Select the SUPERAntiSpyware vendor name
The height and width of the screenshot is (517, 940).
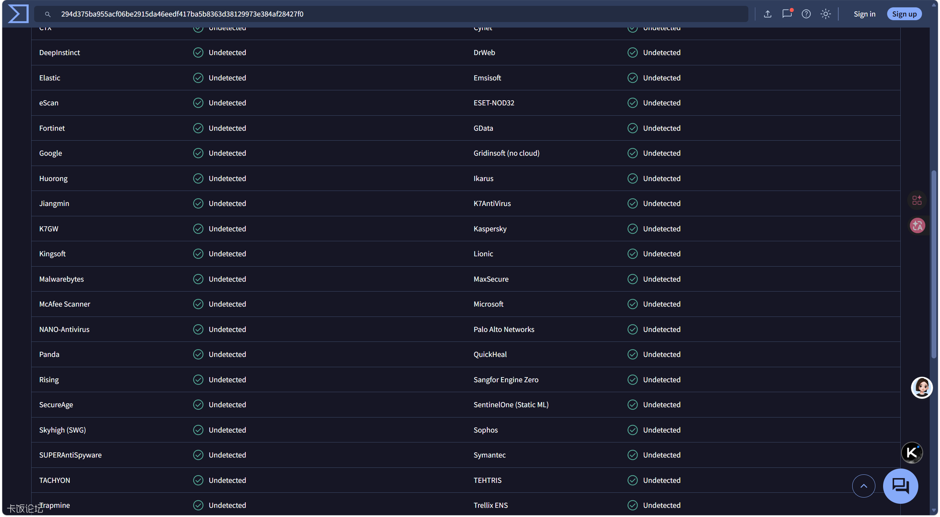pyautogui.click(x=70, y=455)
